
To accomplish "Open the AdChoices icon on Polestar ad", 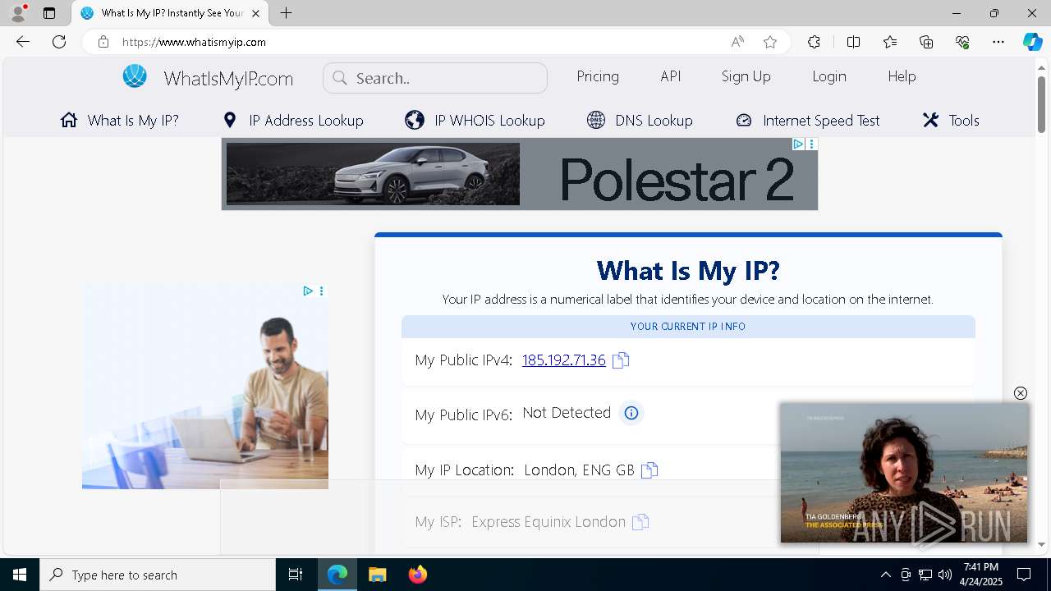I will coord(797,144).
